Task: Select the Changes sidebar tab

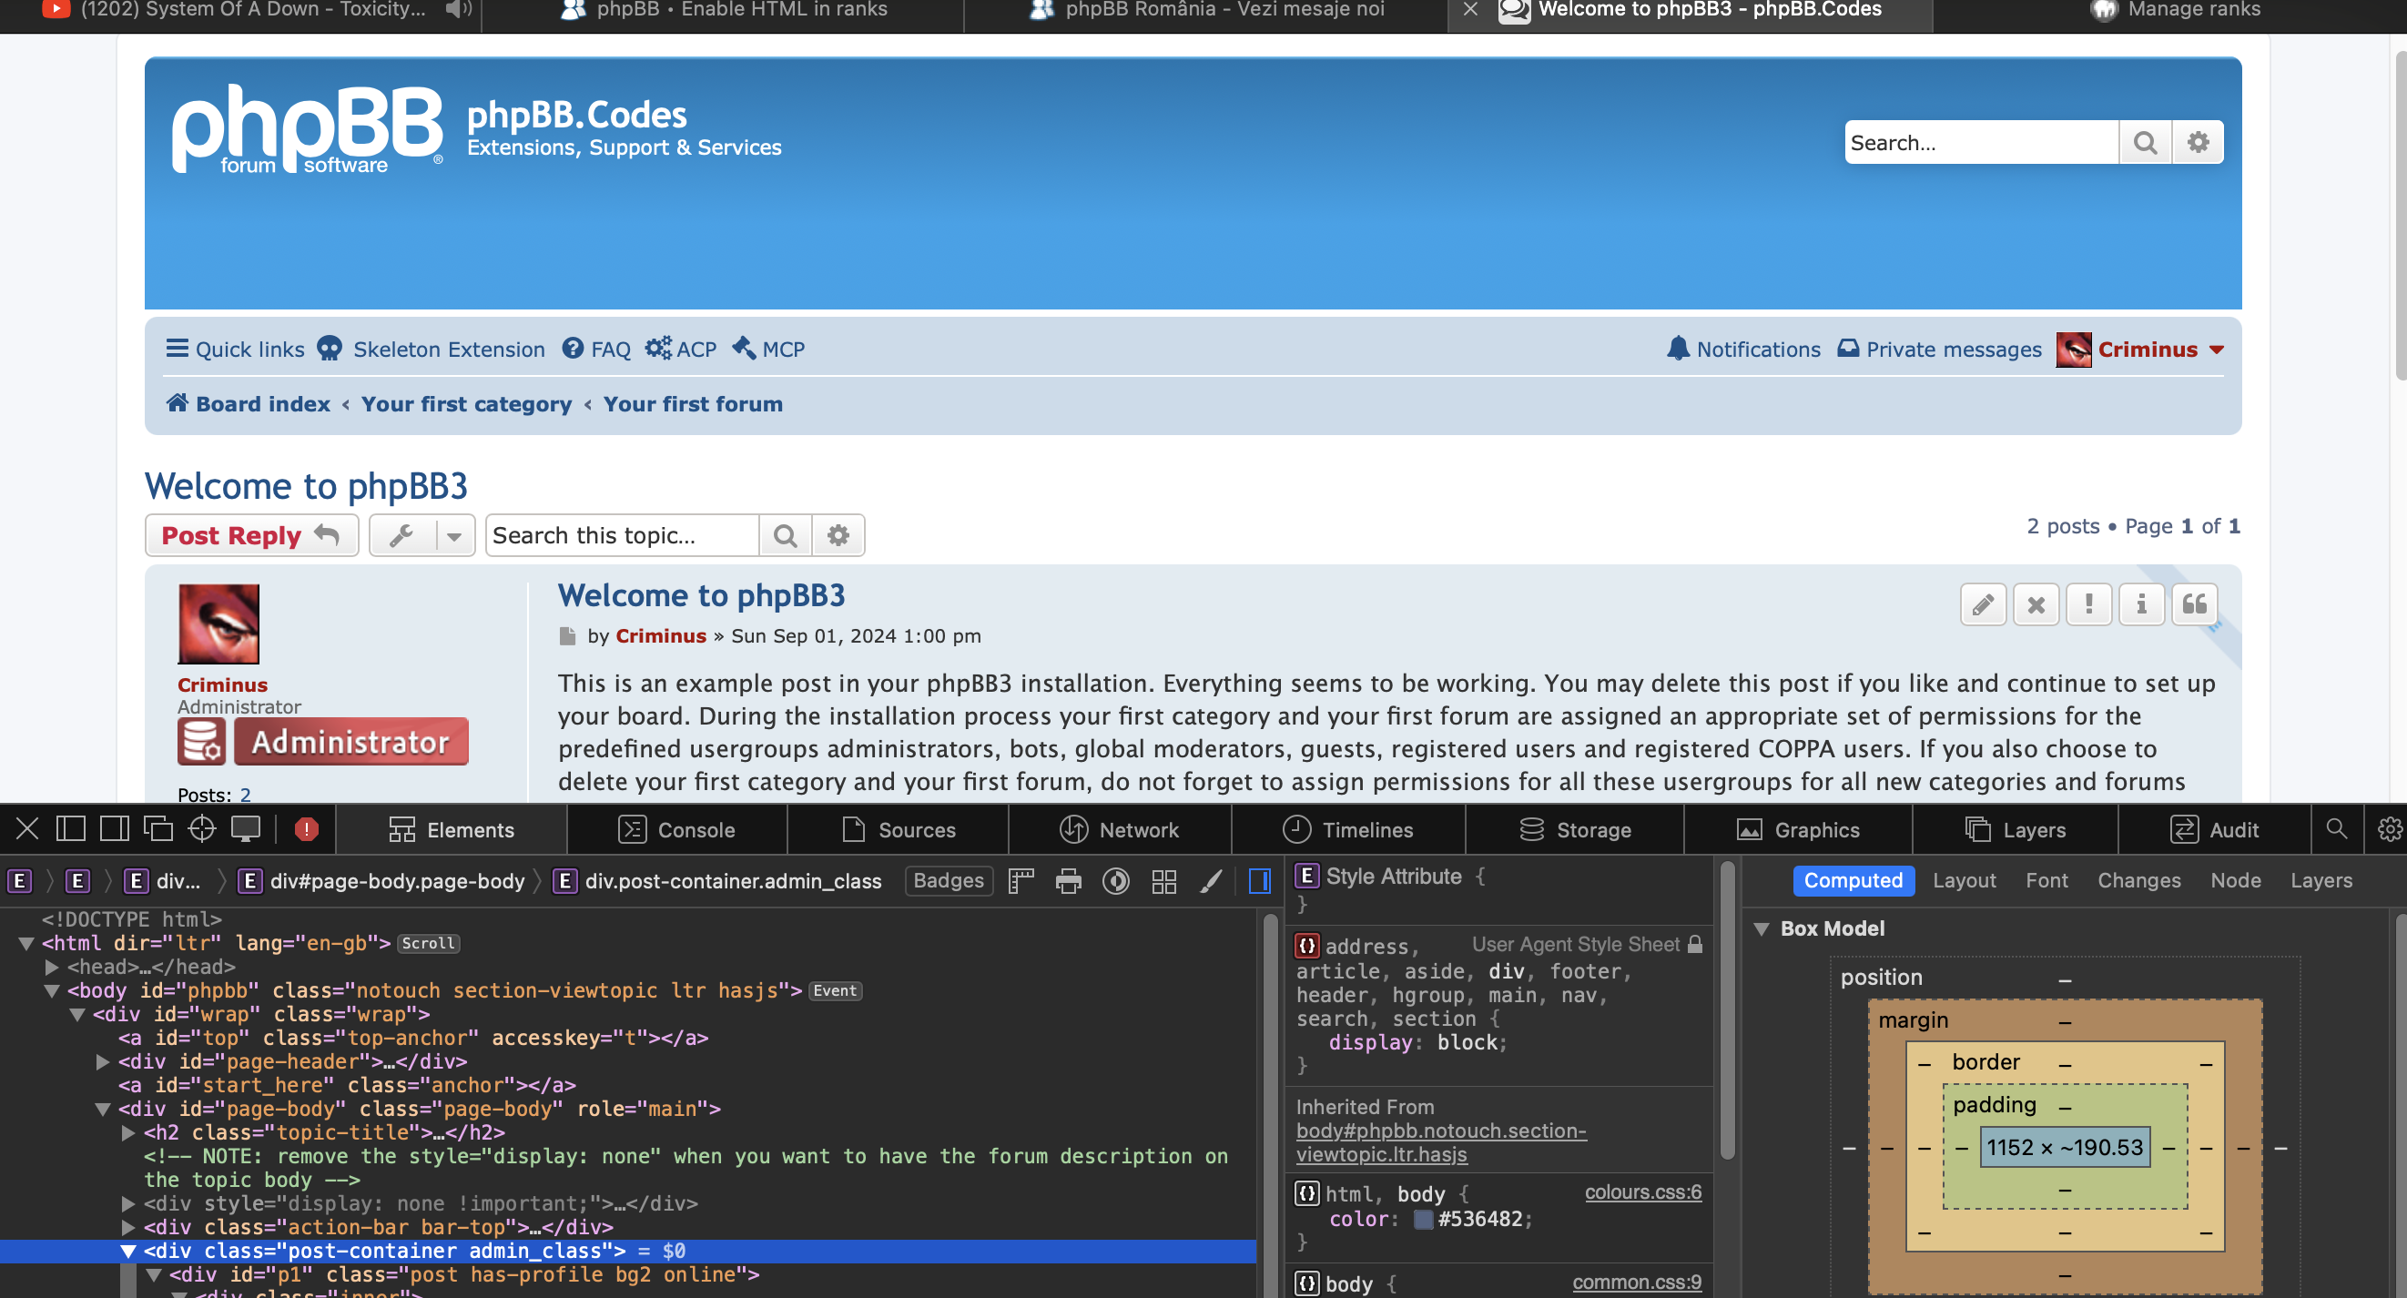Action: pos(2138,880)
